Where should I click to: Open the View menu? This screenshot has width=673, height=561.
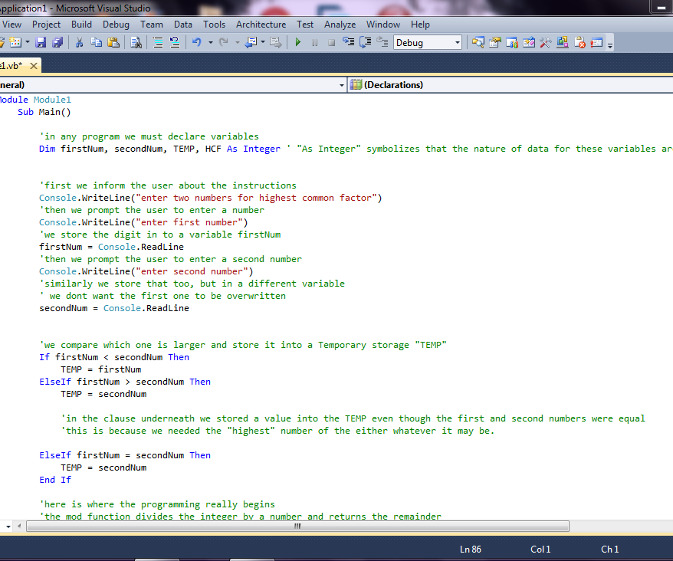pyautogui.click(x=11, y=25)
